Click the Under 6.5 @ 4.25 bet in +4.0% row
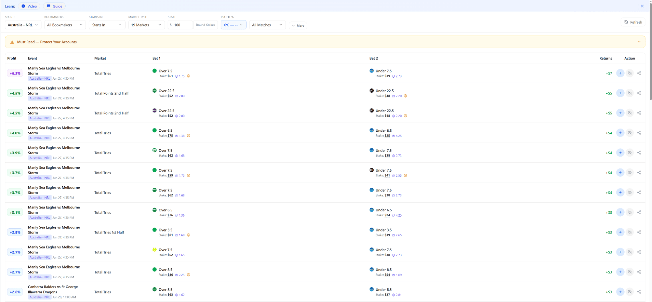 pos(385,133)
